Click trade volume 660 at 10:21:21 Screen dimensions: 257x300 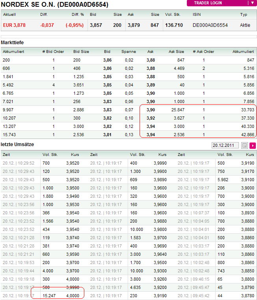[46, 254]
